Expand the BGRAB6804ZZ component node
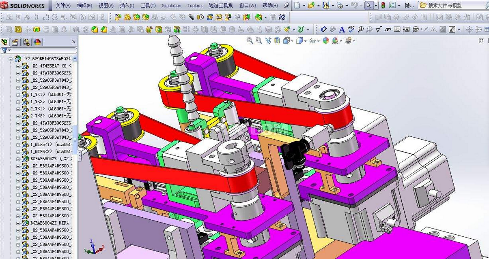 [18, 159]
